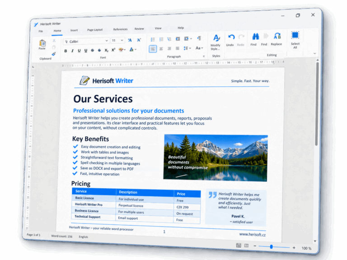Switch to two-page reading view icon
Viewport: 347px width, 260px height.
coord(246,246)
